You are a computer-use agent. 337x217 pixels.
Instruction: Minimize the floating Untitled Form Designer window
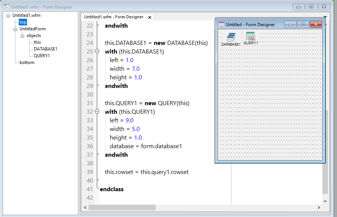coord(290,24)
